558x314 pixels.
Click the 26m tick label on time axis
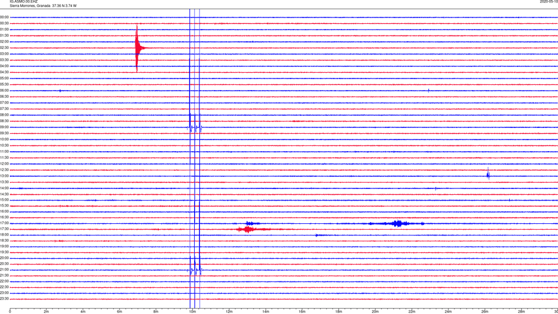[485, 312]
